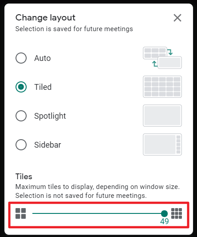Click the Auto label text
This screenshot has width=197, height=237.
pyautogui.click(x=43, y=58)
